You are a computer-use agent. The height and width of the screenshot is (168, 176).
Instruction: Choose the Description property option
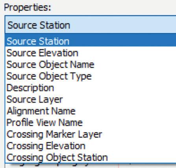(x=91, y=88)
